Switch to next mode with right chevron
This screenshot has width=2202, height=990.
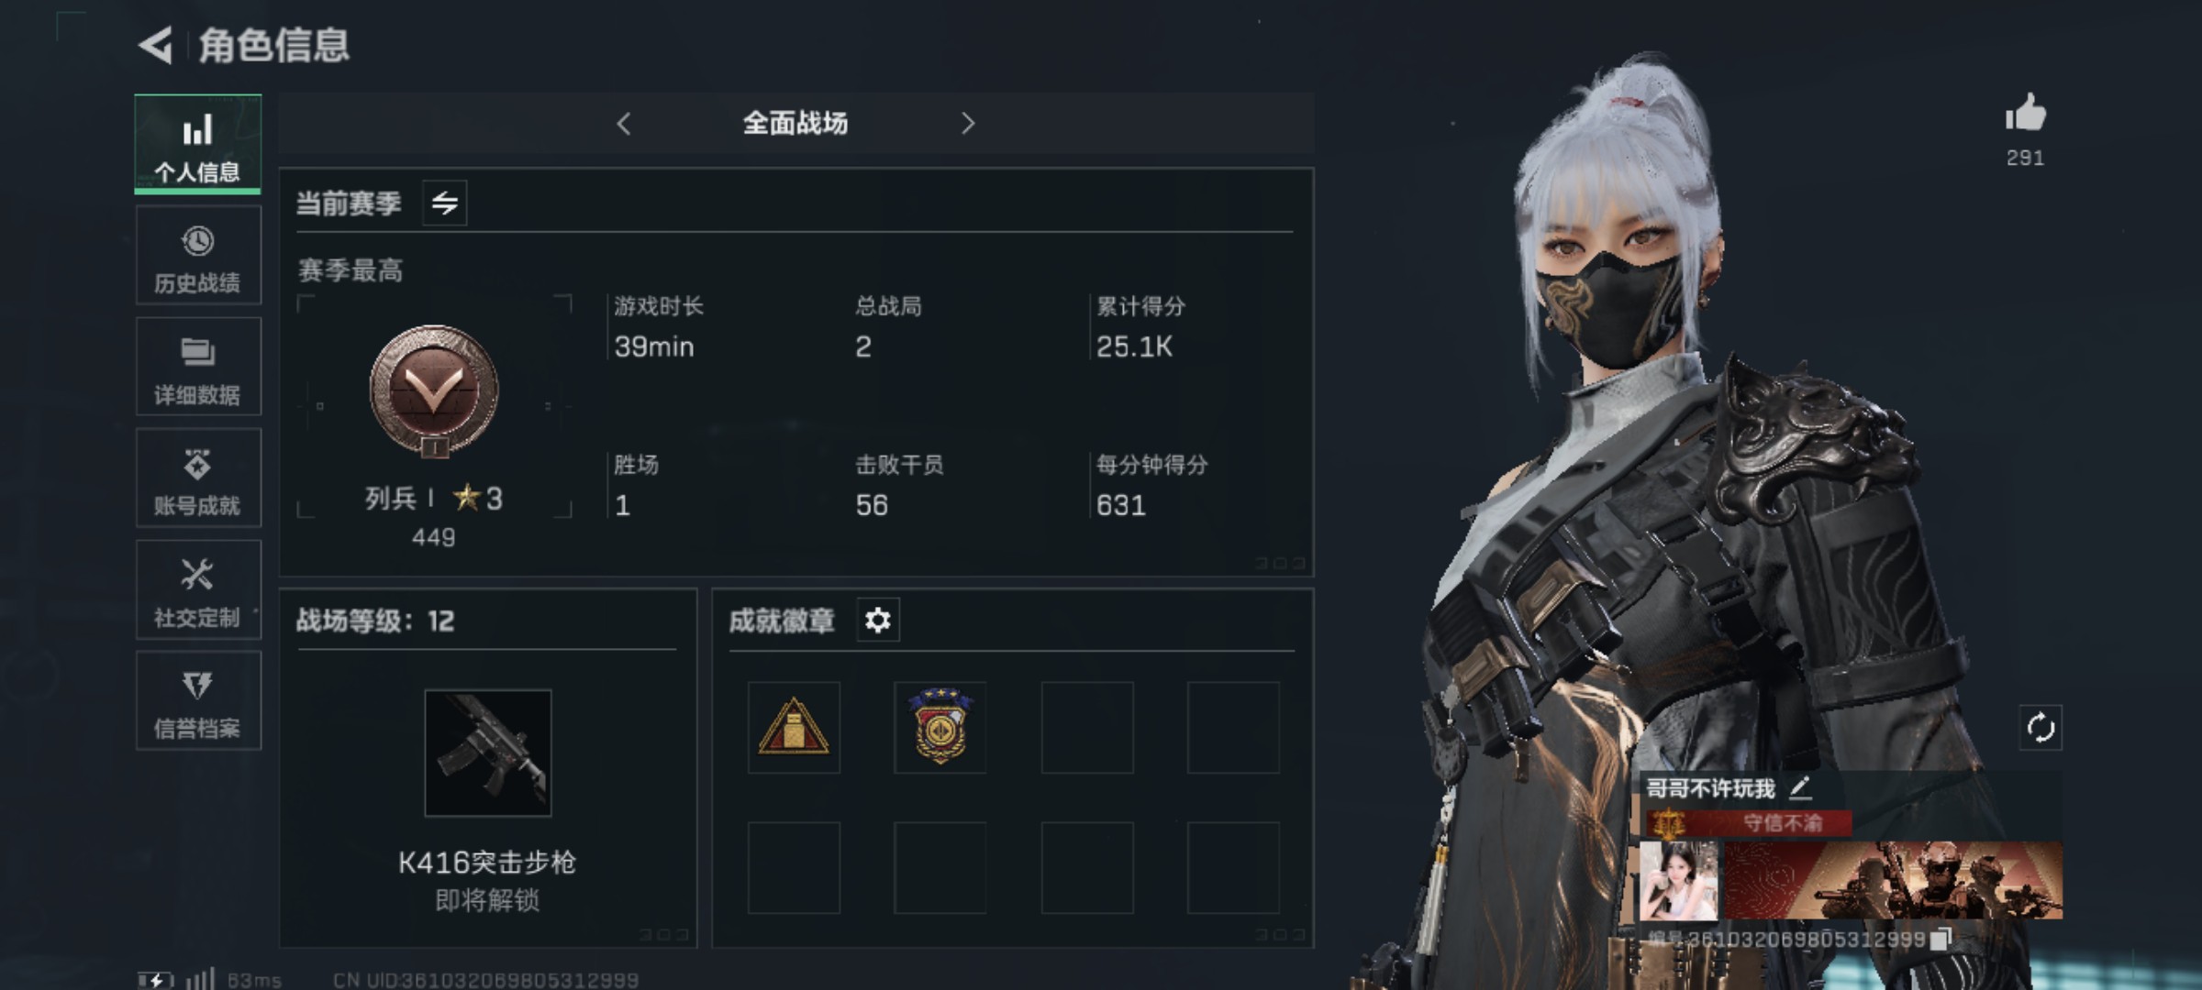pos(967,124)
